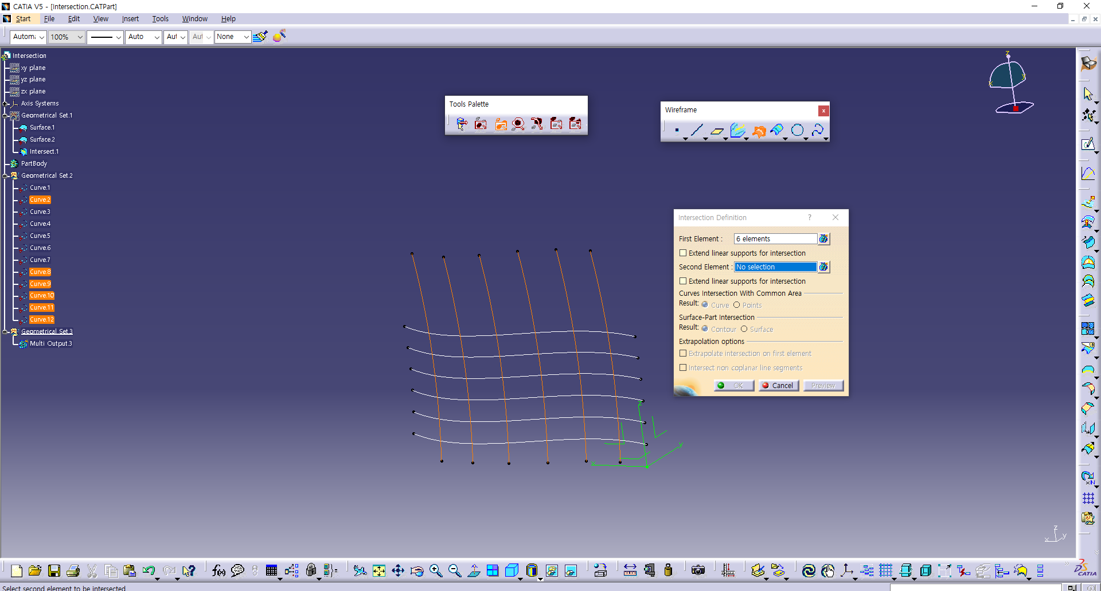Click the Design Table icon

tap(272, 570)
